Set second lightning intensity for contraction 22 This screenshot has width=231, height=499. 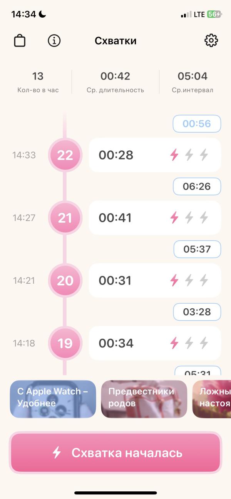click(x=189, y=155)
